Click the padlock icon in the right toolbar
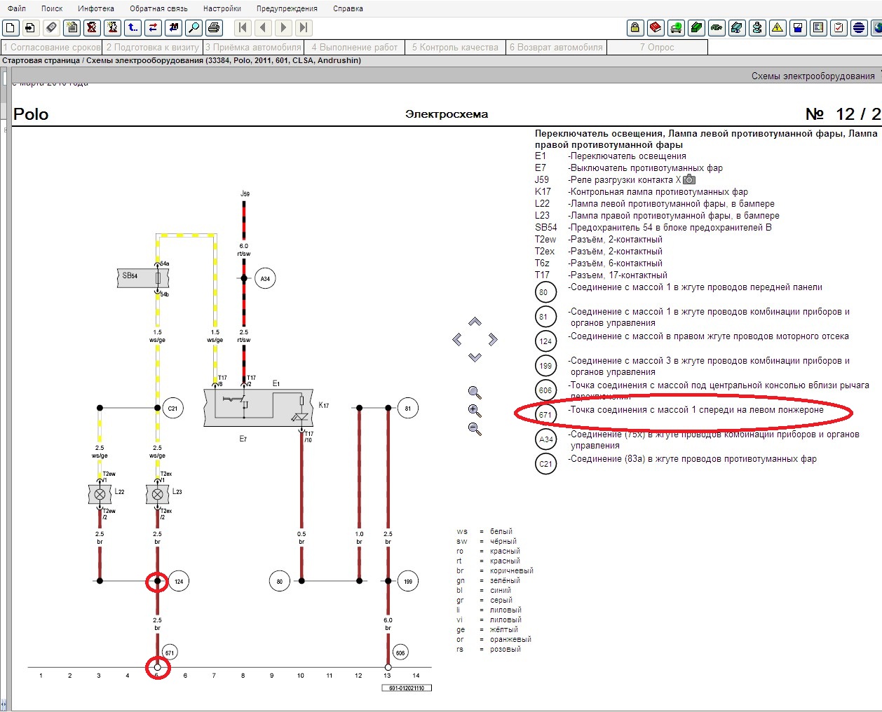Image resolution: width=882 pixels, height=712 pixels. pos(635,28)
